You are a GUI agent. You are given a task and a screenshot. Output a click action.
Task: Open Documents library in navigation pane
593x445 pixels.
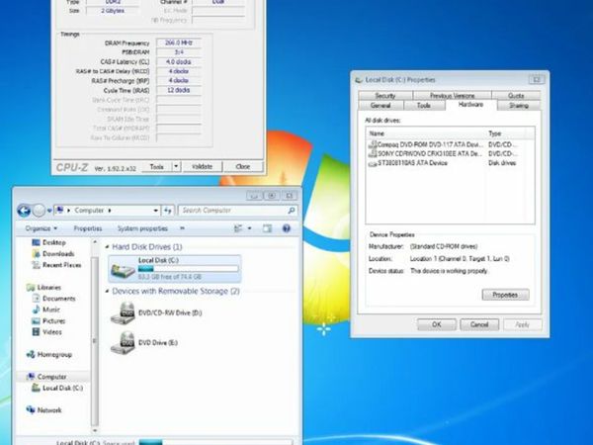54,299
